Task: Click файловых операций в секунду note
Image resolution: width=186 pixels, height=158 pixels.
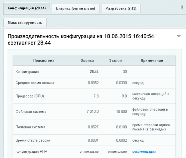Action: pyautogui.click(x=150, y=111)
